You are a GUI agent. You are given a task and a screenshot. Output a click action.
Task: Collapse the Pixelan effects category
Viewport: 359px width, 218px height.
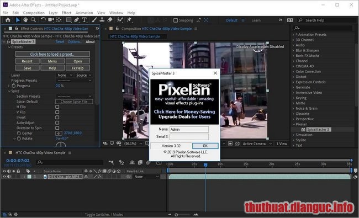[x=293, y=124]
